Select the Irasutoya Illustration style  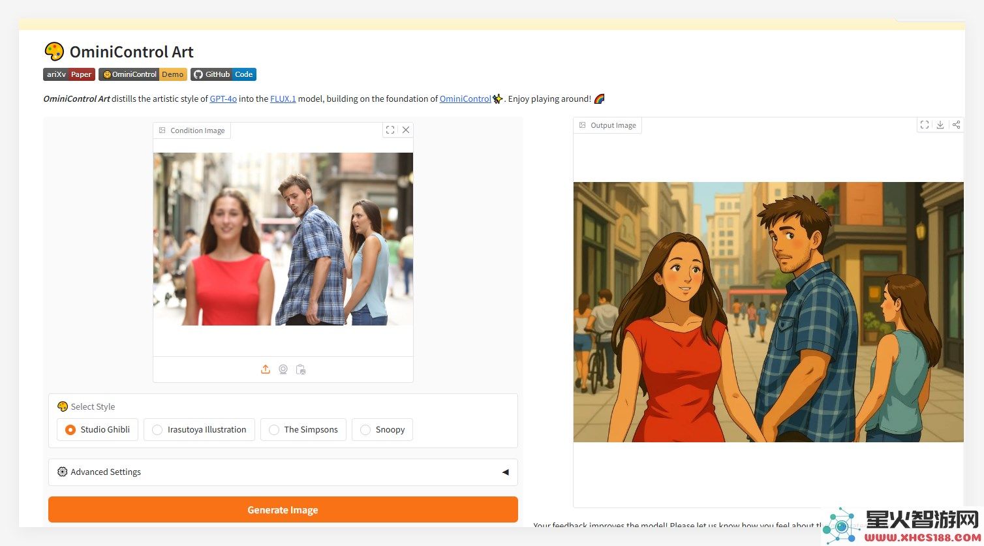(x=199, y=429)
